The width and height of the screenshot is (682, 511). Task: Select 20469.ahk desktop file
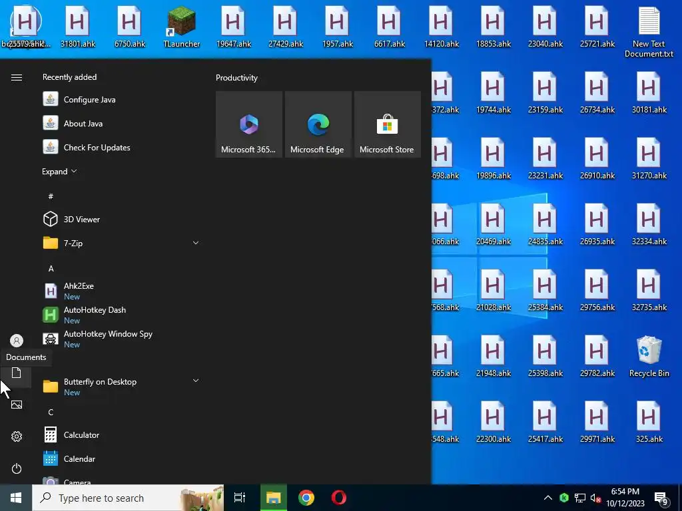pos(494,225)
